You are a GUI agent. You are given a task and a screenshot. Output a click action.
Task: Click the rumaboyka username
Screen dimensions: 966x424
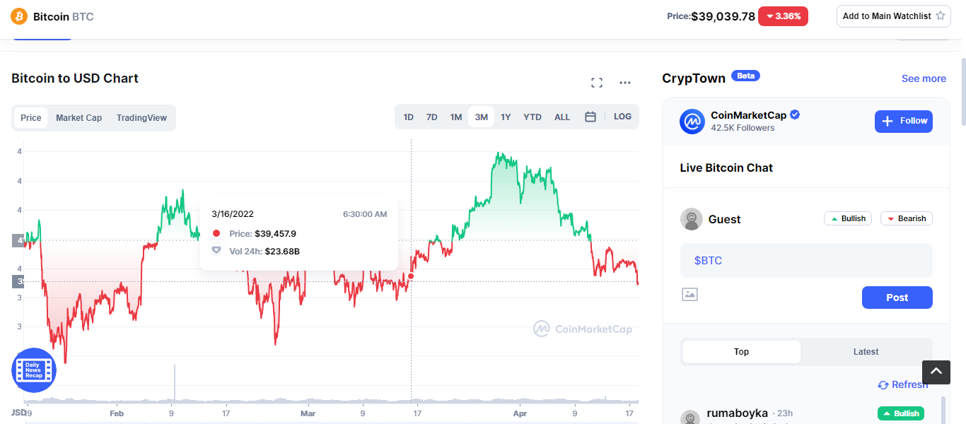pos(737,413)
